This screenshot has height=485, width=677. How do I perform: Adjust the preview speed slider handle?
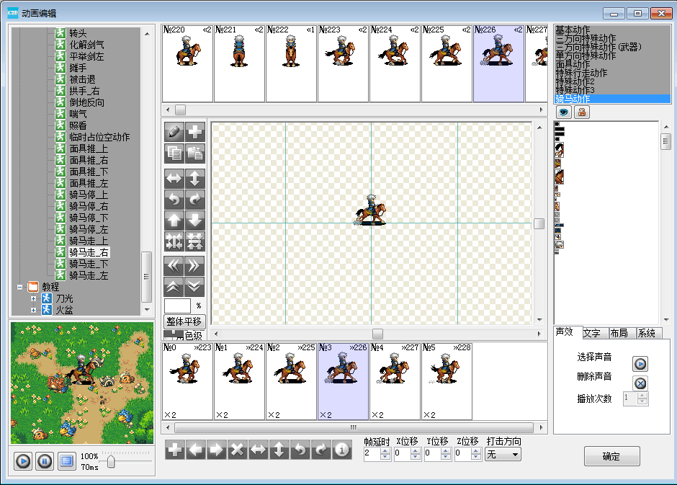pyautogui.click(x=111, y=461)
